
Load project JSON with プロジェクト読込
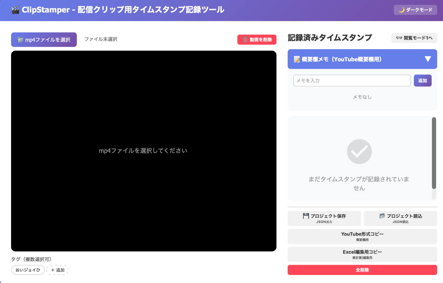[x=400, y=218]
